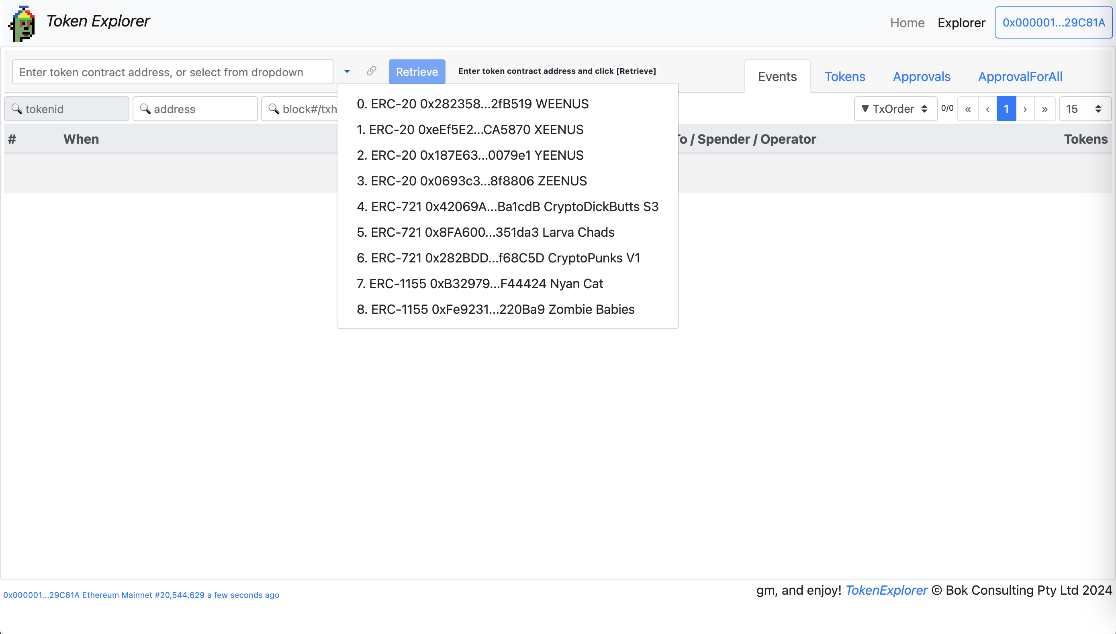Viewport: 1116px width, 634px height.
Task: Open the TxOrder sort dropdown
Action: tap(895, 109)
